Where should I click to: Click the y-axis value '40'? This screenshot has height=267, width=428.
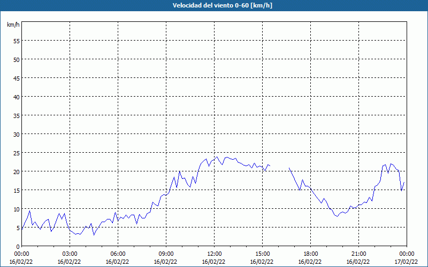(16, 97)
